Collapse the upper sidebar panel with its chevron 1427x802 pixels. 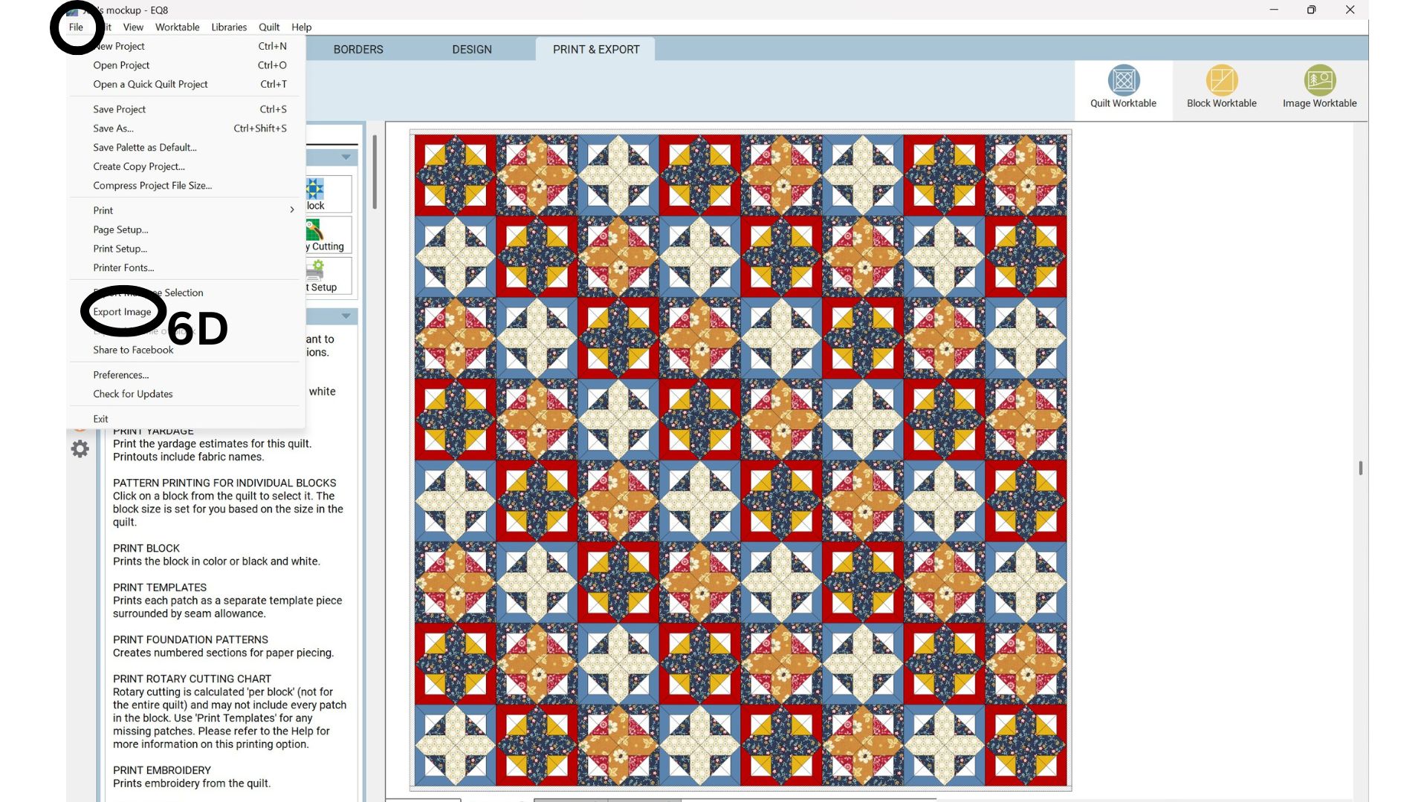click(345, 157)
